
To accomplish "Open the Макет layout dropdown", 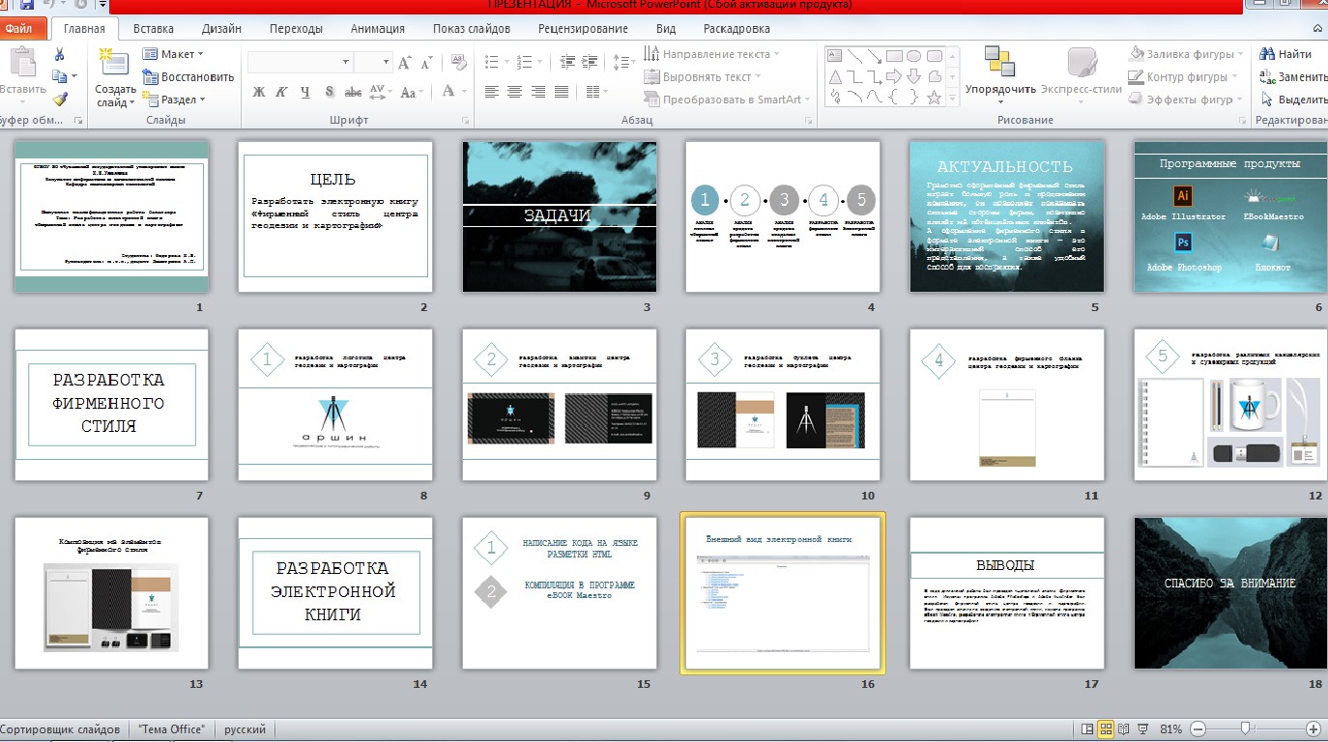I will tap(172, 54).
